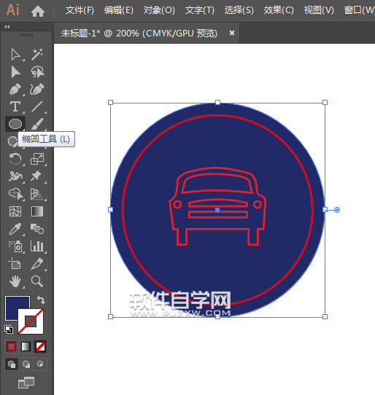The height and width of the screenshot is (395, 375).
Task: Select the Ellipse tool
Action: [x=15, y=124]
